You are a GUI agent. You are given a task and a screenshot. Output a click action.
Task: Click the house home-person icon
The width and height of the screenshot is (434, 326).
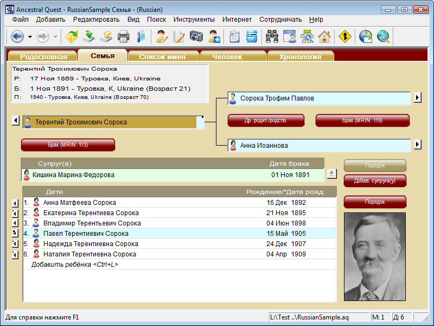(x=324, y=36)
